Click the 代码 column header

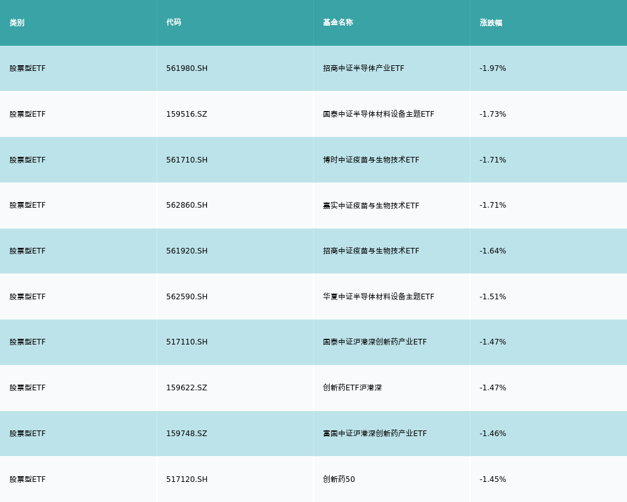(x=174, y=23)
